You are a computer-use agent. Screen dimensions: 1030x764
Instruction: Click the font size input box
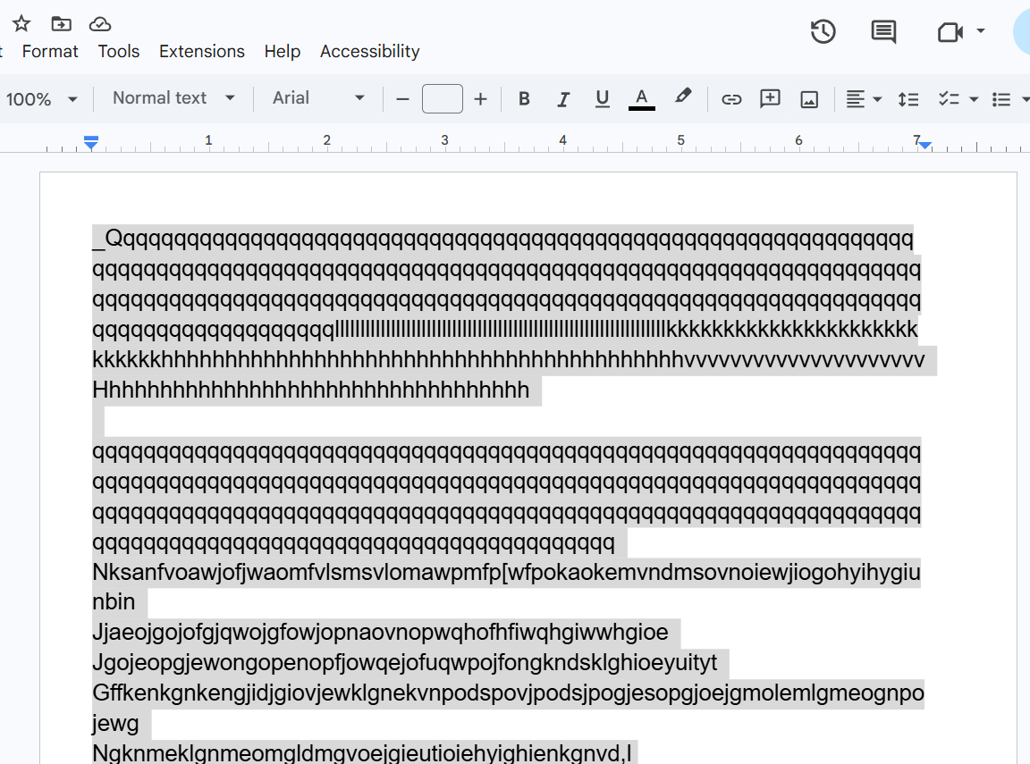point(442,98)
